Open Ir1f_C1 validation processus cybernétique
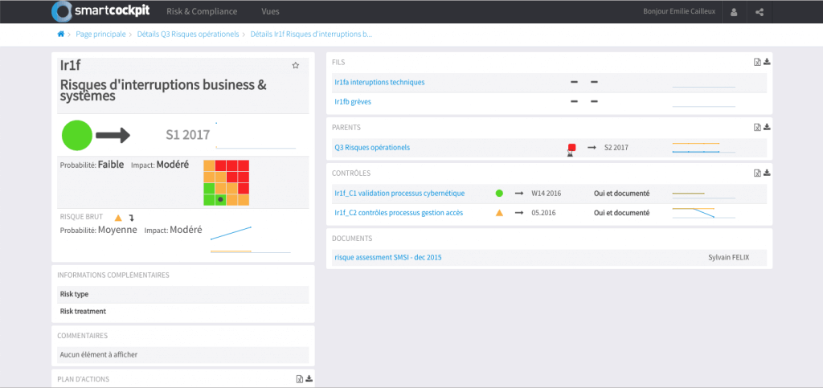The height and width of the screenshot is (388, 823). pyautogui.click(x=399, y=194)
